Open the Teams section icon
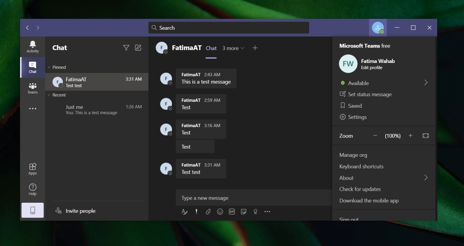 point(32,88)
